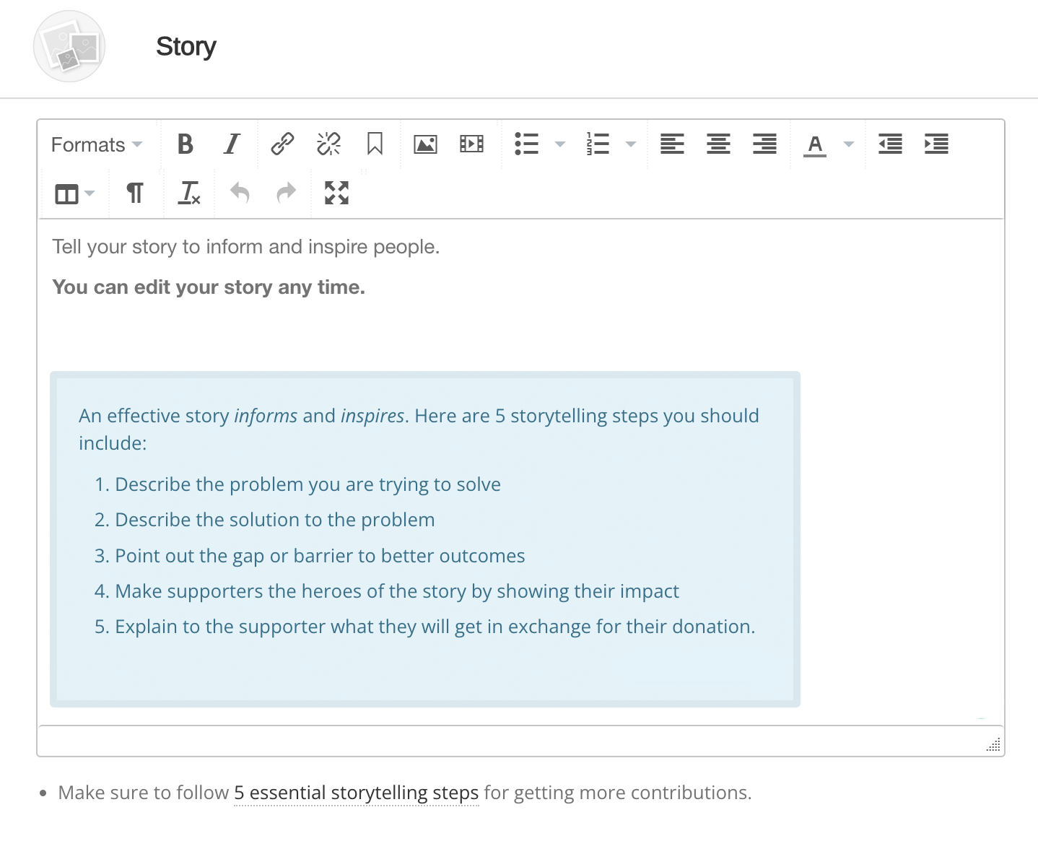
Task: Align text right
Action: (x=764, y=144)
